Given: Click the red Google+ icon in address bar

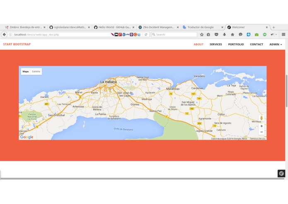Looking at the screenshot, I should [120, 34].
